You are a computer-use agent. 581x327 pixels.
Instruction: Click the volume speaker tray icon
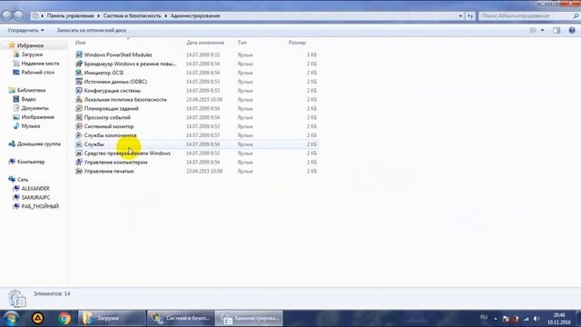tap(537, 319)
